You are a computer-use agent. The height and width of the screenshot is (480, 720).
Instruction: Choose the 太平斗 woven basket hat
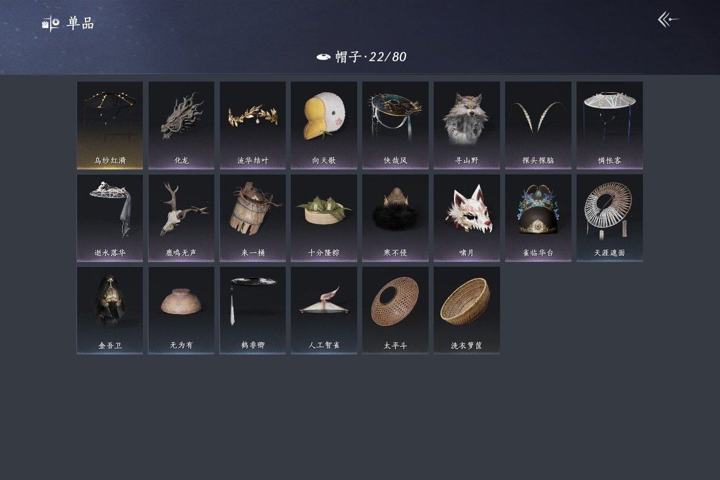click(395, 310)
